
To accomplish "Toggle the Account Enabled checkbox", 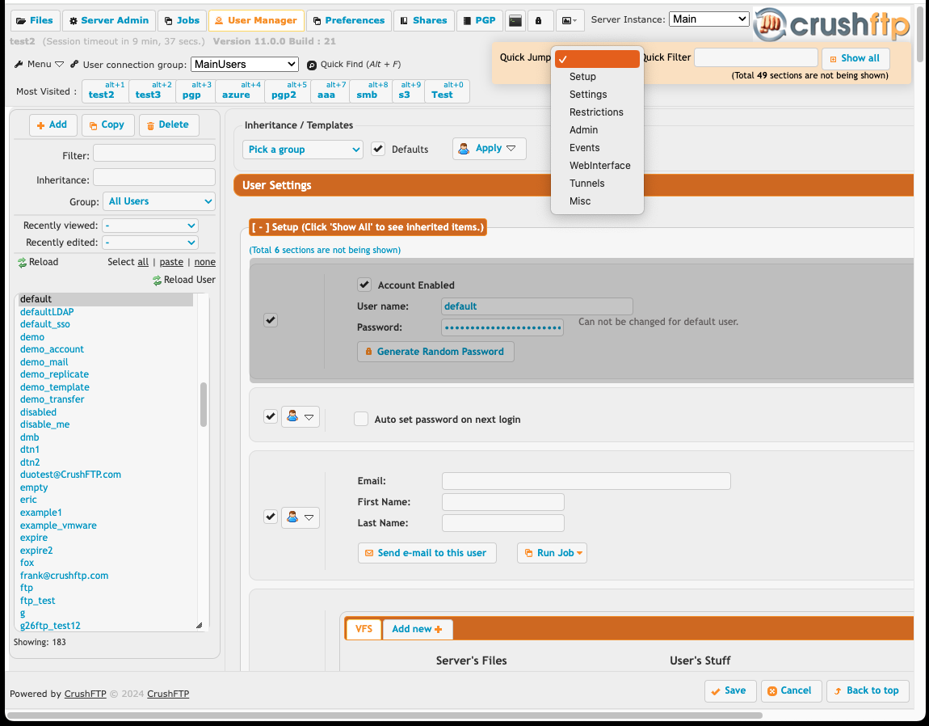I will click(364, 285).
